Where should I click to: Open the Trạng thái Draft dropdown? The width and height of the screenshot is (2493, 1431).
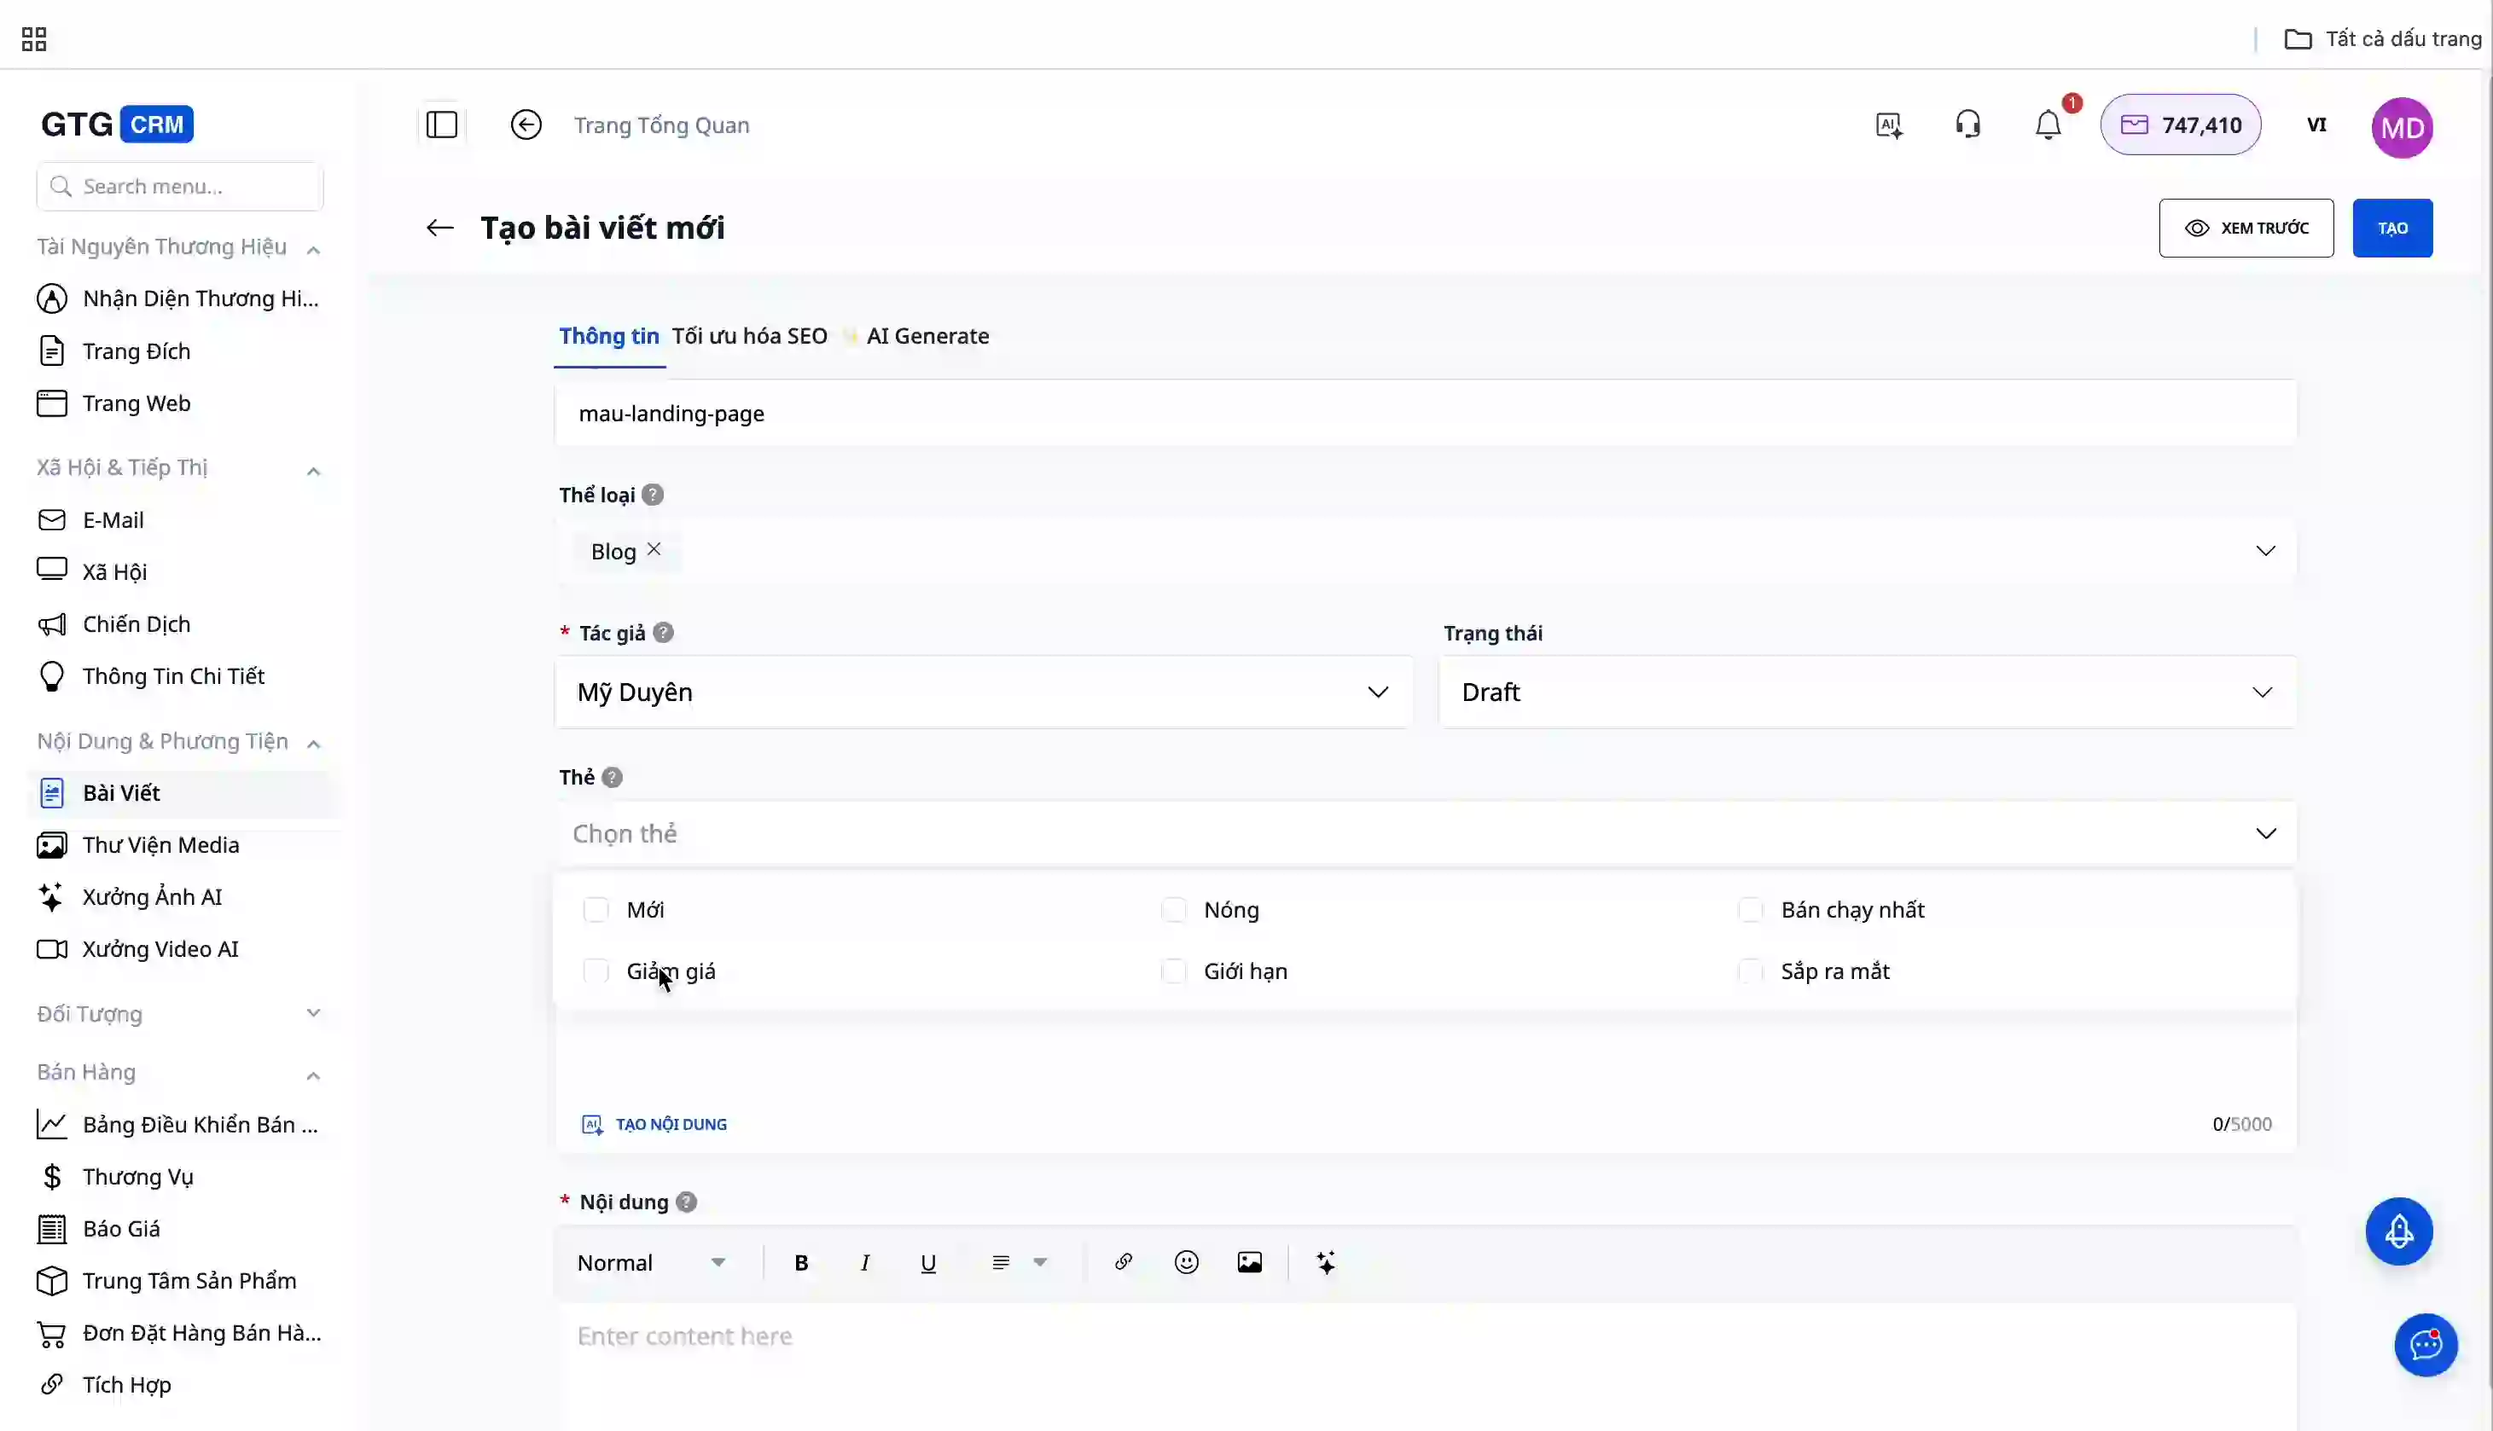pyautogui.click(x=1866, y=692)
